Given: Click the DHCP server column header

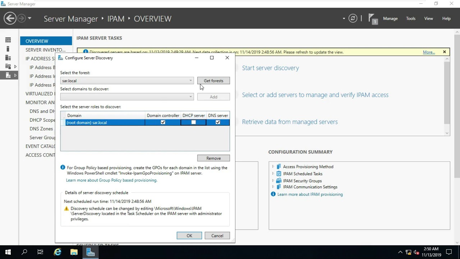Looking at the screenshot, I should coord(193,115).
